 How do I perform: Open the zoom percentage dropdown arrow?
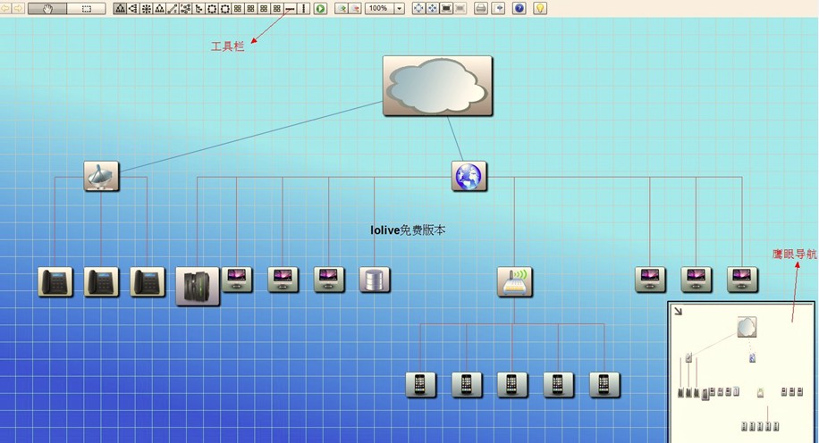tap(399, 8)
